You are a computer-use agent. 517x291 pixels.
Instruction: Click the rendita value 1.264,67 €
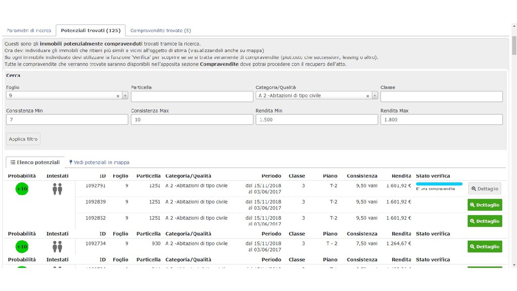click(399, 244)
